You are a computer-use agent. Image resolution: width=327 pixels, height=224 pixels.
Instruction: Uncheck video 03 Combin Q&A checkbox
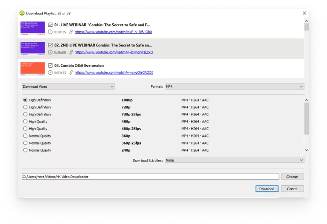(x=50, y=65)
